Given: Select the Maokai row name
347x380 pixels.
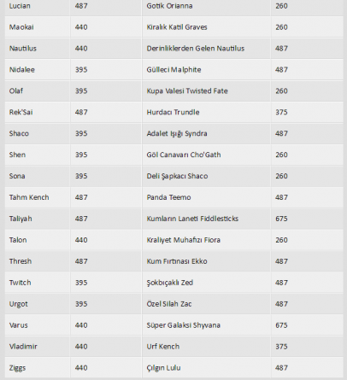Looking at the screenshot, I should pos(21,27).
